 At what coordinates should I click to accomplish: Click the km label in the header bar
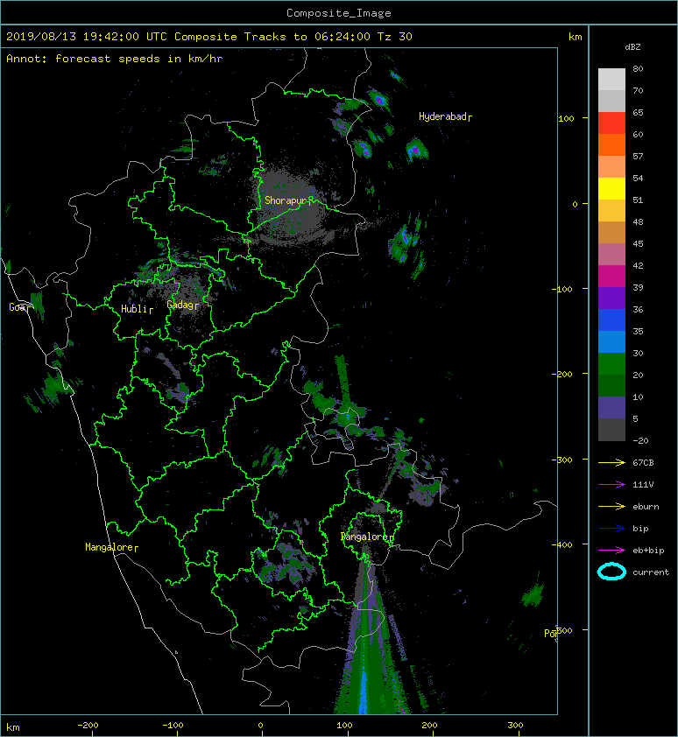click(x=575, y=37)
